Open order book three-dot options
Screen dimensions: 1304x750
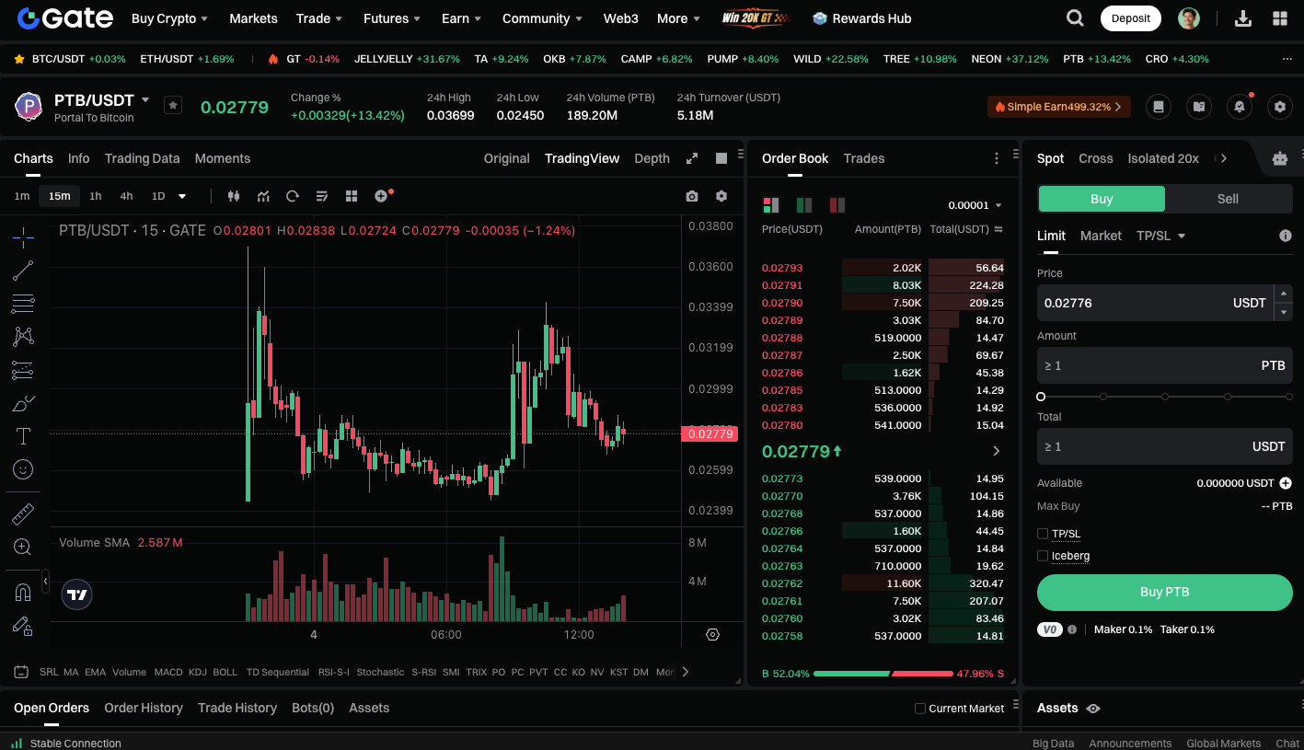click(997, 158)
